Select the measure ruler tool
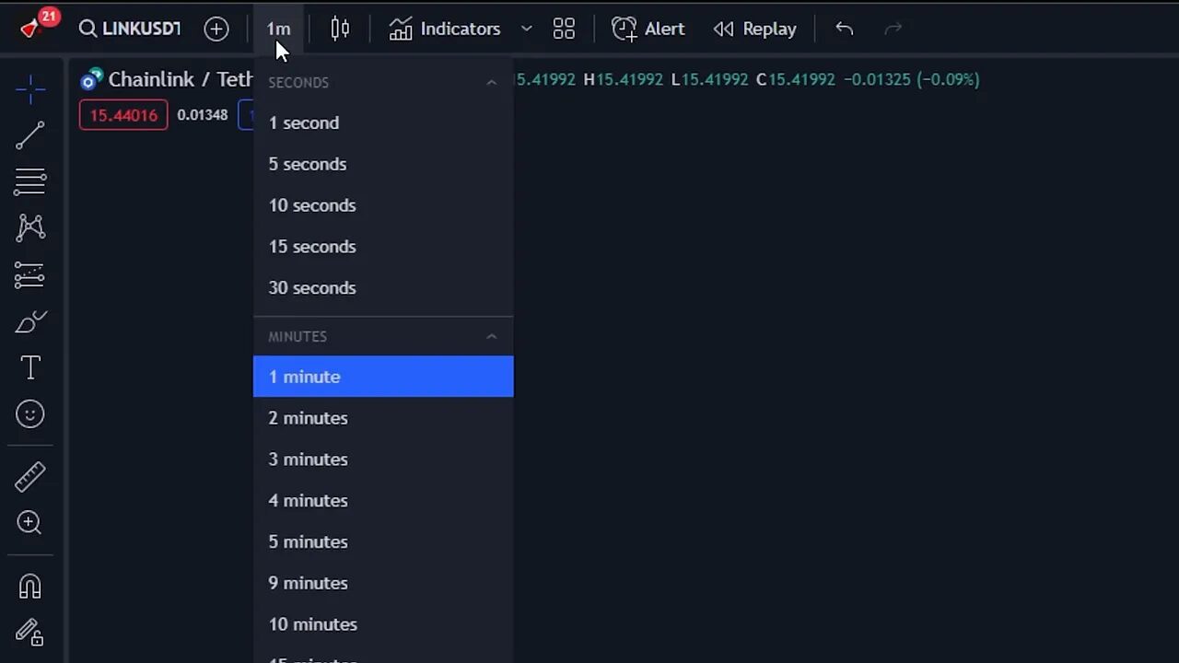1179x663 pixels. [x=30, y=477]
